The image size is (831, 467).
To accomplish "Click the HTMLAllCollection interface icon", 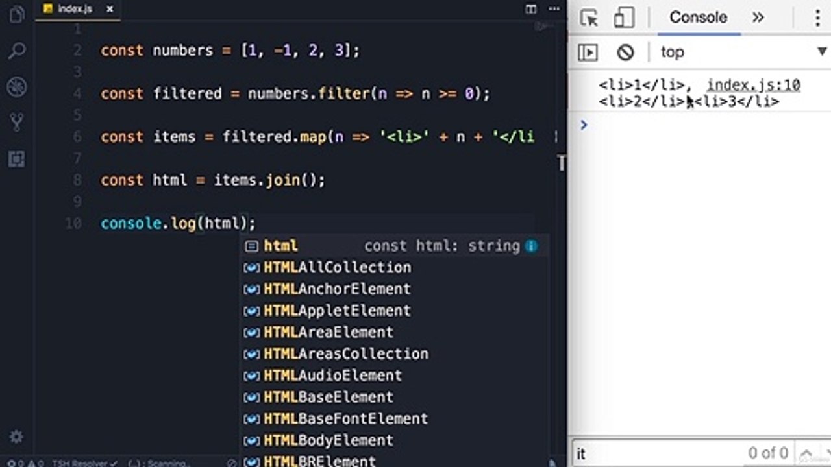I will [x=251, y=268].
